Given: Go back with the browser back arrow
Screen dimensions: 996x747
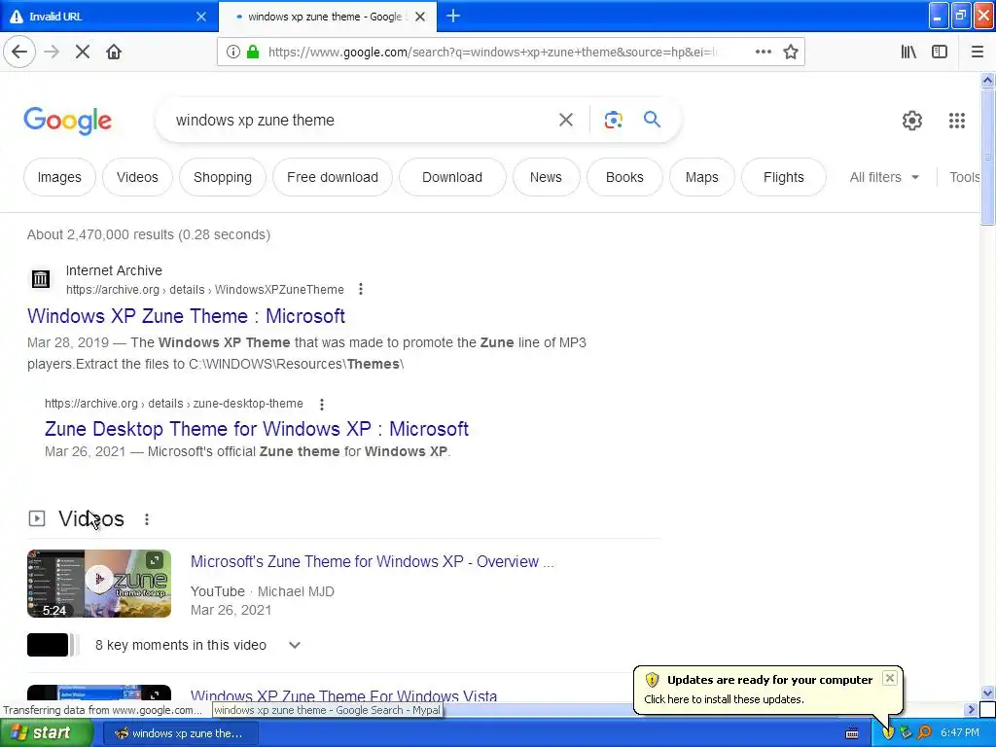Looking at the screenshot, I should (x=19, y=52).
